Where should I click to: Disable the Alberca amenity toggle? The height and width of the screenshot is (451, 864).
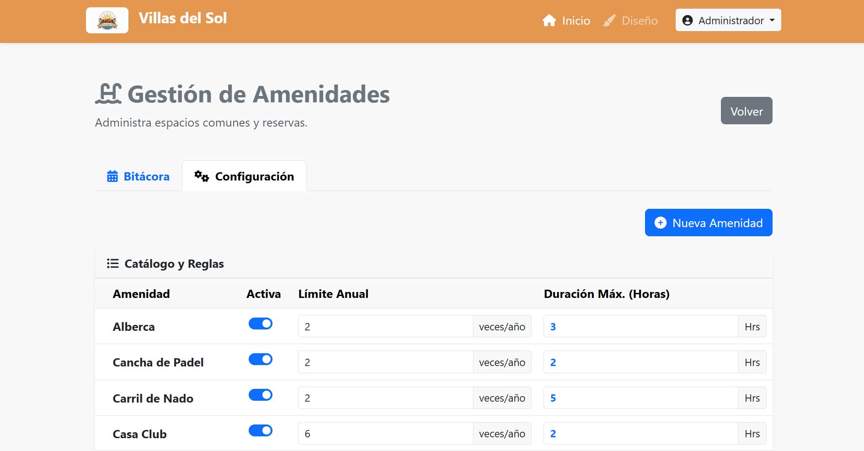click(260, 324)
